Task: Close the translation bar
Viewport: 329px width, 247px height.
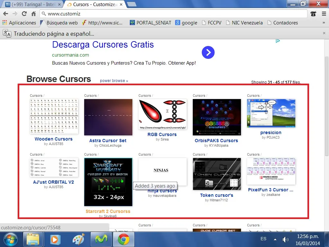Action: (324, 33)
